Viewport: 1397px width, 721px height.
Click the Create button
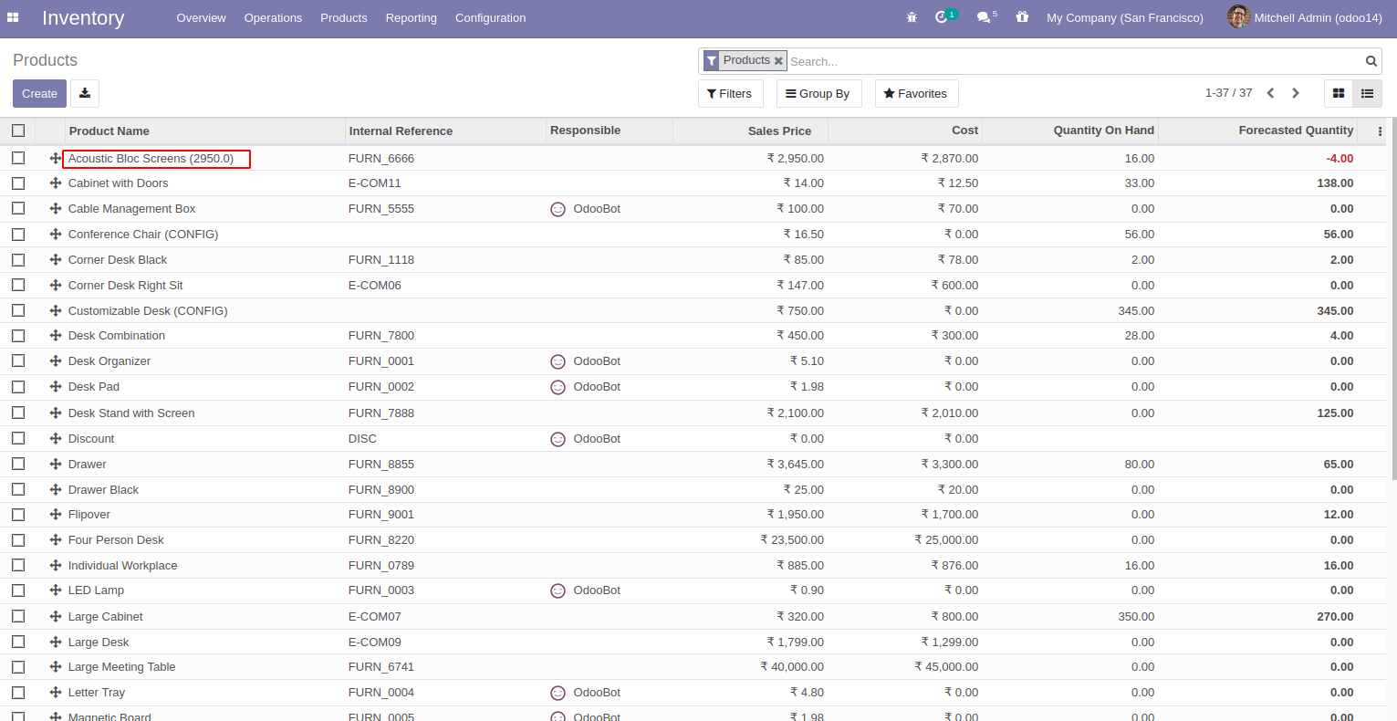click(x=39, y=93)
